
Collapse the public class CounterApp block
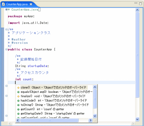pos(6,49)
